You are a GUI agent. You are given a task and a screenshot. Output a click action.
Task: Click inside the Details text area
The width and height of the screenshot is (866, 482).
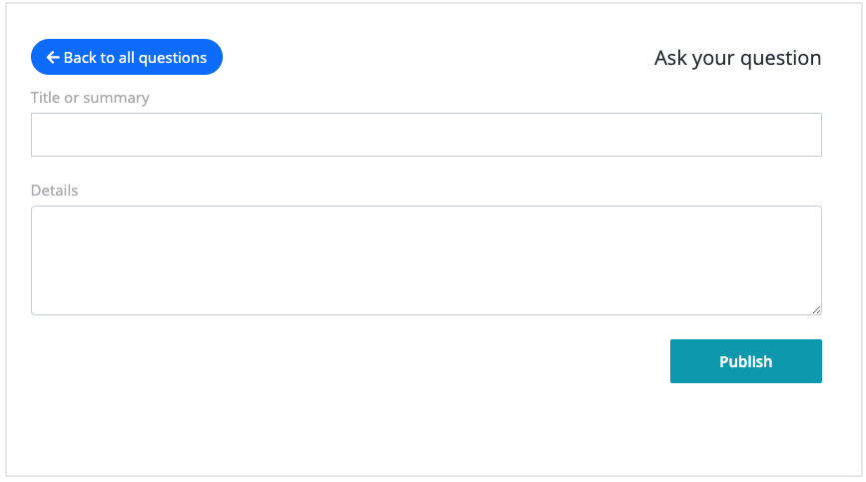pyautogui.click(x=427, y=260)
